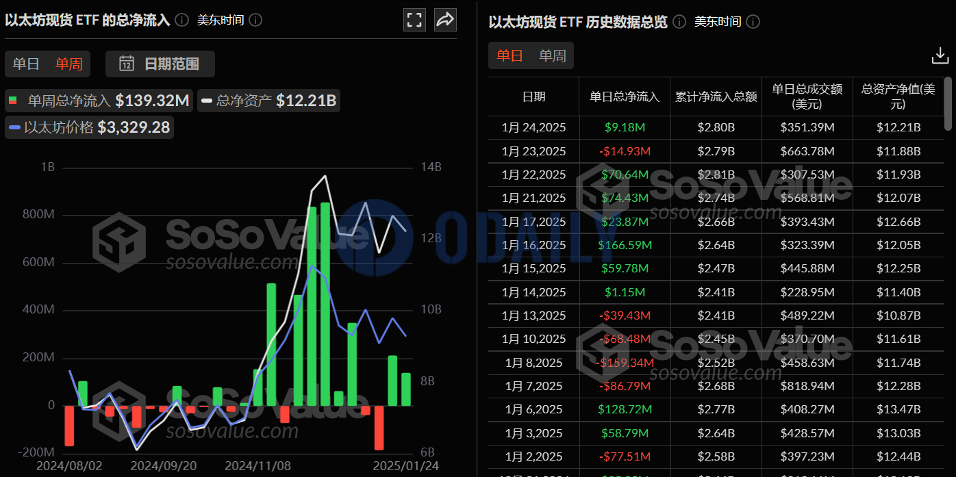Click x-axis date label 2024/08/02

[70, 466]
